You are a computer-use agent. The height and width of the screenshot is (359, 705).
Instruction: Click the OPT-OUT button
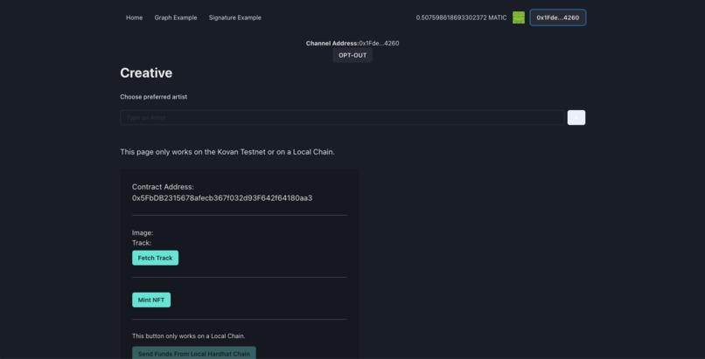(x=352, y=55)
